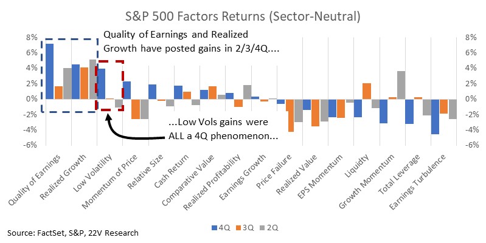Select the Realized Value axis label

(x=297, y=174)
